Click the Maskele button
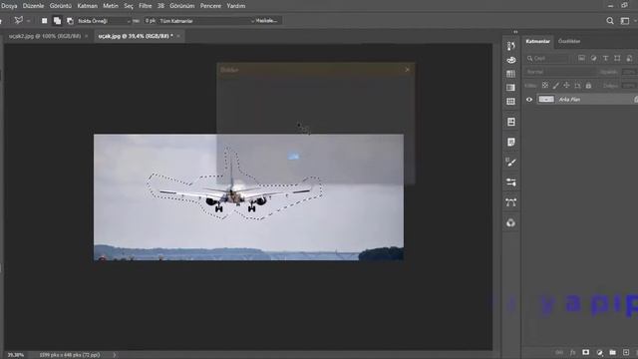This screenshot has height=359, width=638. (x=267, y=21)
